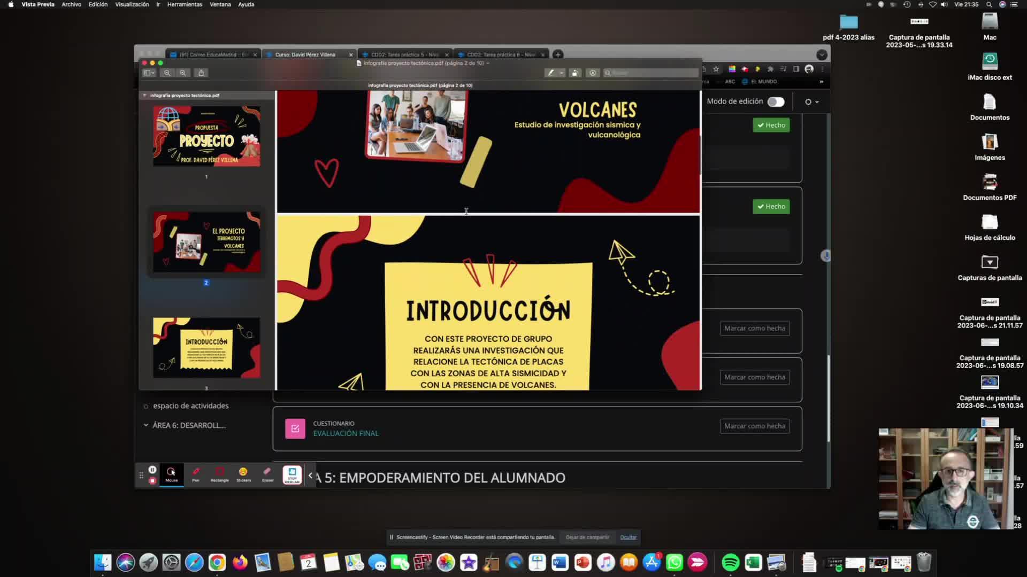Viewport: 1027px width, 577px height.
Task: Click the Stop Webcam button
Action: pos(292,474)
